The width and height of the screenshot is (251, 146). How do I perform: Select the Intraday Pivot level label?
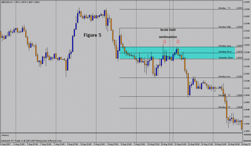pyautogui.click(x=225, y=52)
